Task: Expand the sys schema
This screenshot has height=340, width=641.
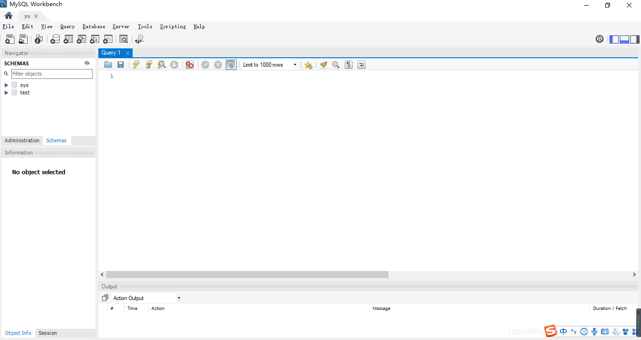Action: tap(7, 85)
